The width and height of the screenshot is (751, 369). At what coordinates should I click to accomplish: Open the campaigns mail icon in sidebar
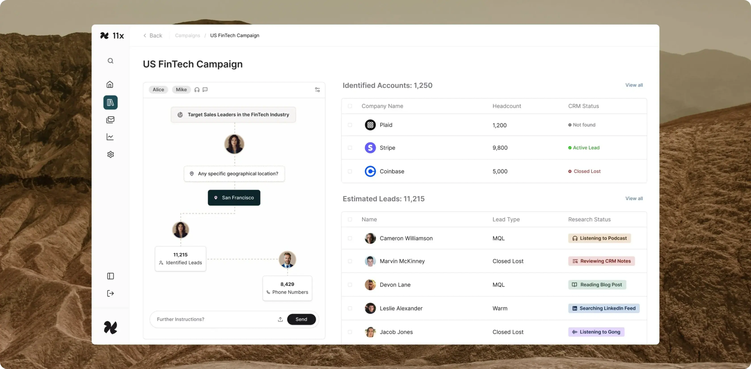[x=110, y=120]
